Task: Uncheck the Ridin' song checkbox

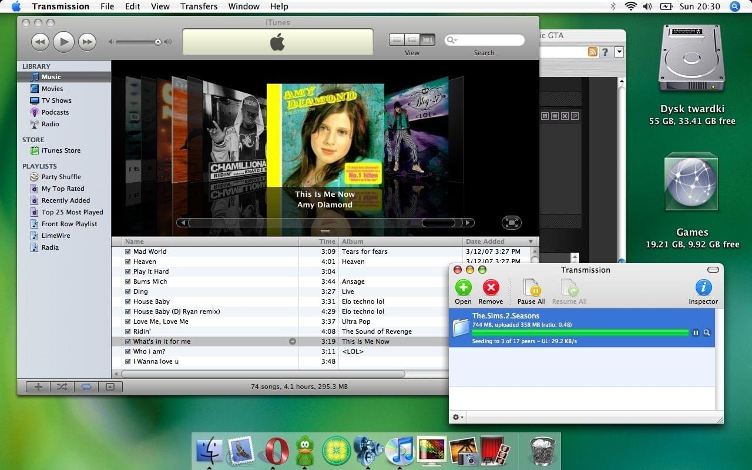Action: coord(128,331)
